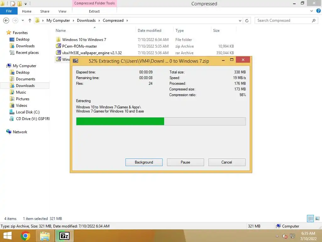
Task: Go back with the Back arrow button
Action: pos(6,20)
